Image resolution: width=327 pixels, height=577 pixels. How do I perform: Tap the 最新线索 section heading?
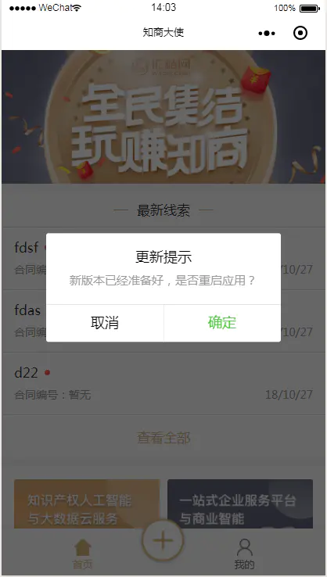coord(163,211)
